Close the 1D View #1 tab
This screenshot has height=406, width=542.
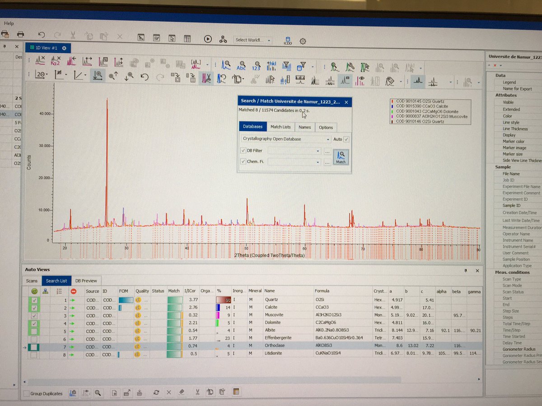(x=64, y=48)
